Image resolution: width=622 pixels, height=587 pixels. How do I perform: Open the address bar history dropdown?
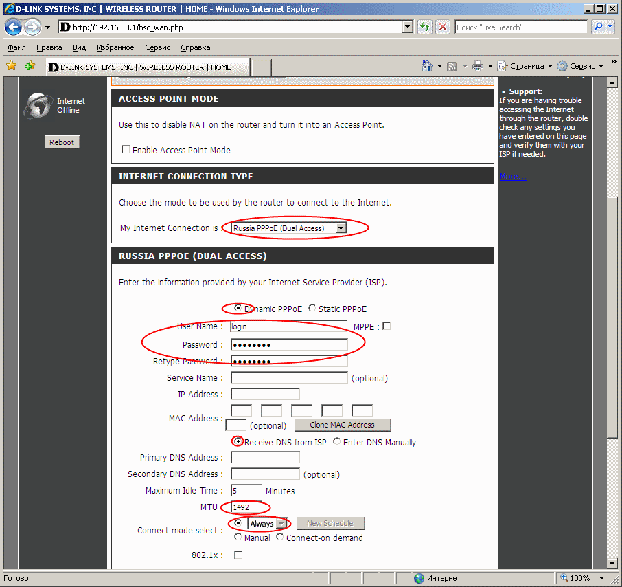tap(407, 27)
